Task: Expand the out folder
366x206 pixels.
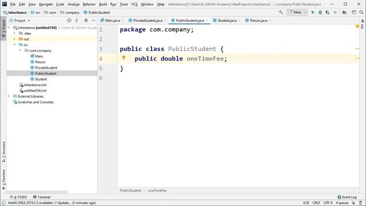Action: (14, 39)
